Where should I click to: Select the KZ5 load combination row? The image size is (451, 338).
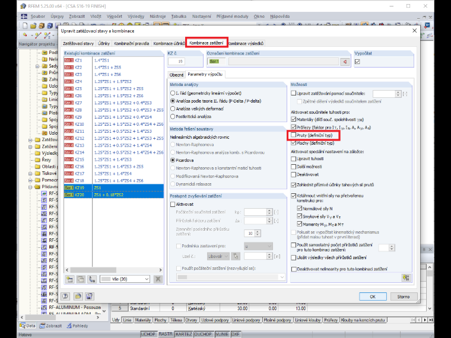tap(114, 88)
